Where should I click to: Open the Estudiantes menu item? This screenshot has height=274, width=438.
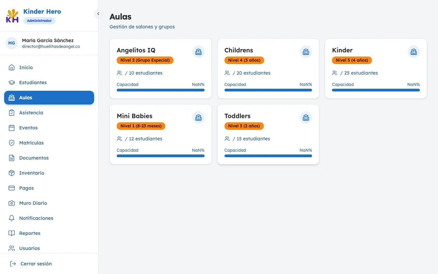click(x=33, y=83)
